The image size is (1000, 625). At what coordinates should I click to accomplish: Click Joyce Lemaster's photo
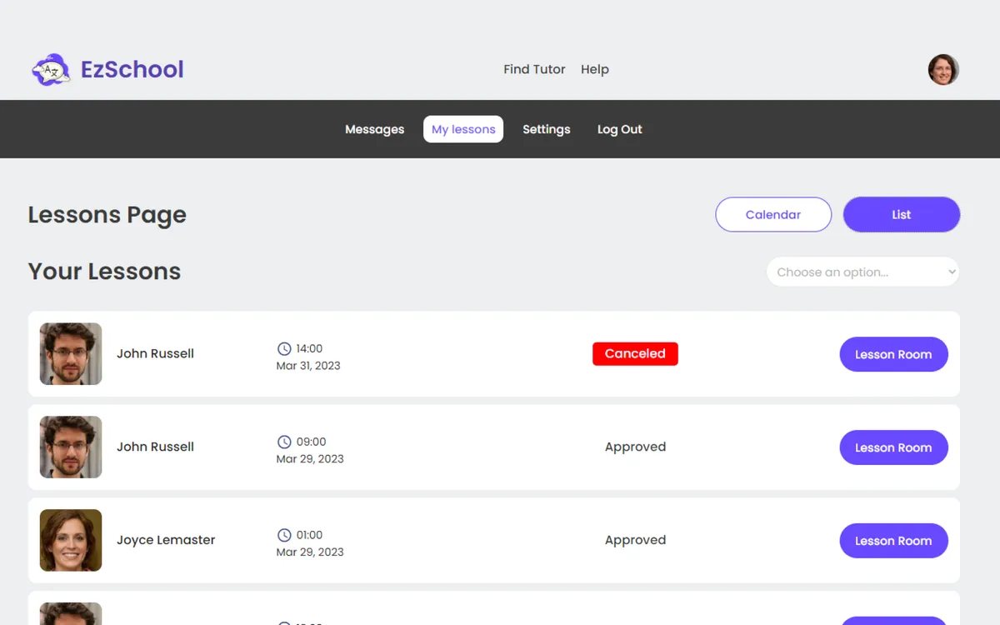pos(71,541)
